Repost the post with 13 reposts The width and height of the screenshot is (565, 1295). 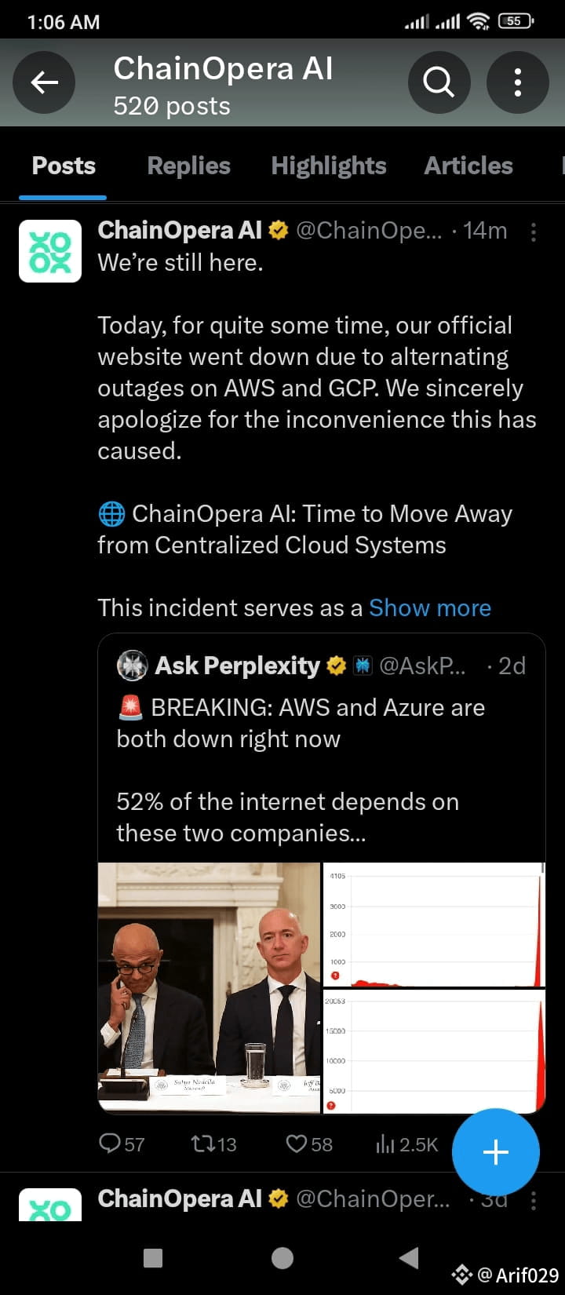(x=214, y=1144)
